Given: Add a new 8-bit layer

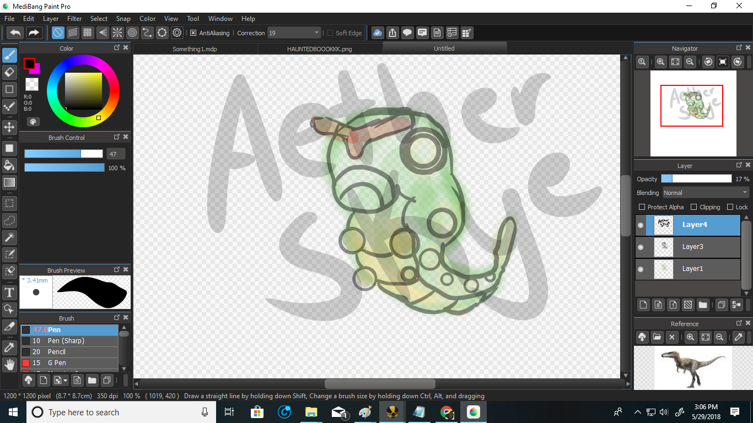Looking at the screenshot, I should (658, 305).
